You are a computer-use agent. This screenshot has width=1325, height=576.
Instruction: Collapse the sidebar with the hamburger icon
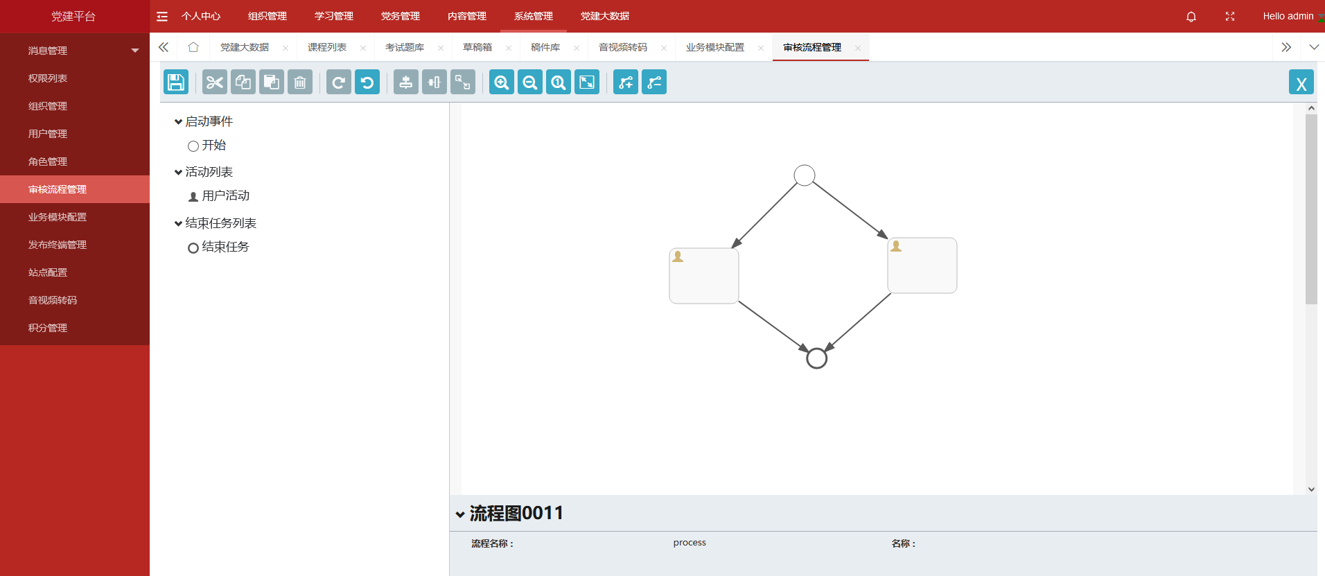pos(162,17)
